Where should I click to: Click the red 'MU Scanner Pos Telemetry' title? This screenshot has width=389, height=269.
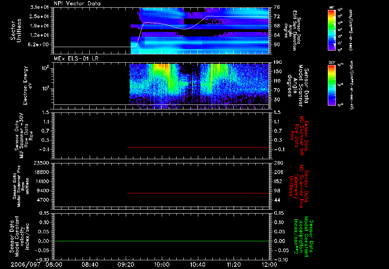point(299,186)
